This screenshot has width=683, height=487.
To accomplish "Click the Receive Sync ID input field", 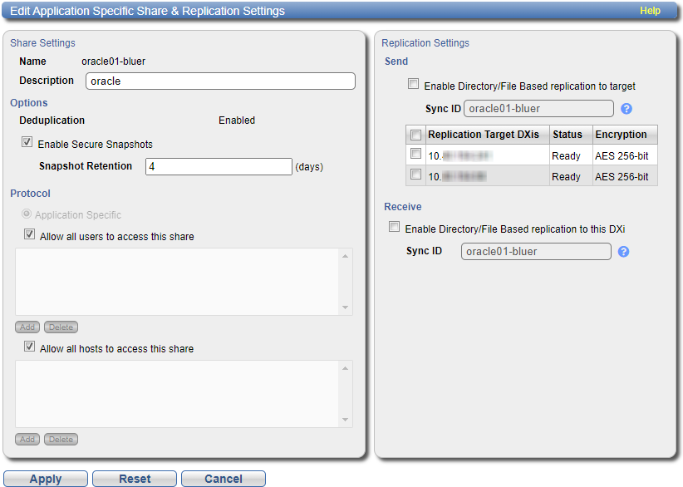I will [536, 252].
